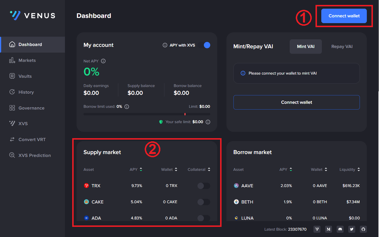Open Venus Twitter via footer icon
This screenshot has height=237, width=379.
(351, 229)
